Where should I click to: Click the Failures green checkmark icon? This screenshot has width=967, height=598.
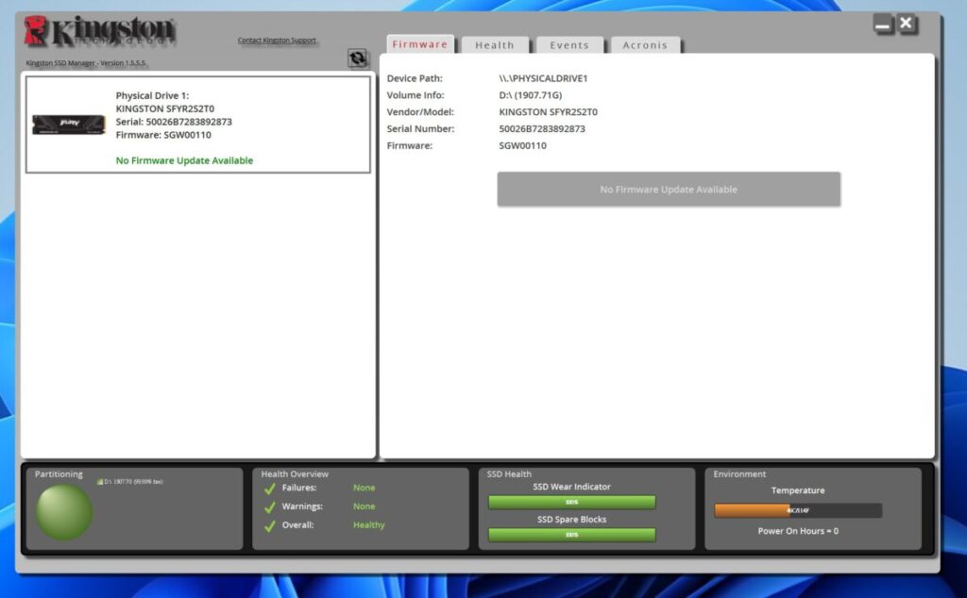pos(269,489)
